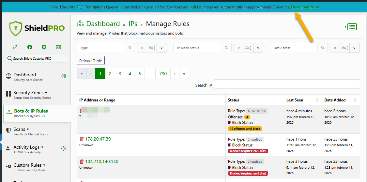367x182 pixels.
Task: Open IPs breadcrumb link
Action: [133, 24]
